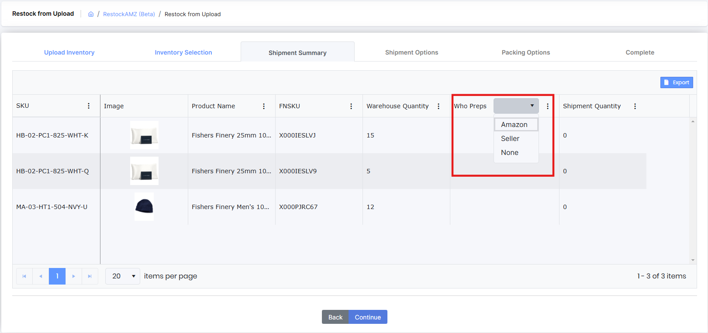Open SKU column menu dots
This screenshot has height=333, width=708.
pos(89,106)
